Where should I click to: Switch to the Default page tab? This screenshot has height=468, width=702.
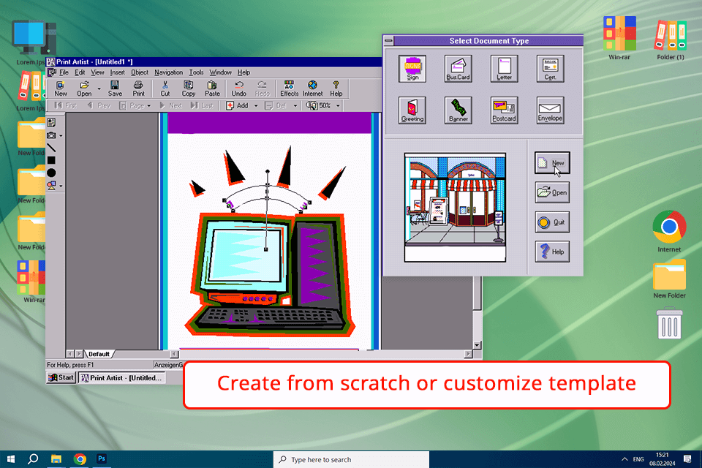[99, 354]
